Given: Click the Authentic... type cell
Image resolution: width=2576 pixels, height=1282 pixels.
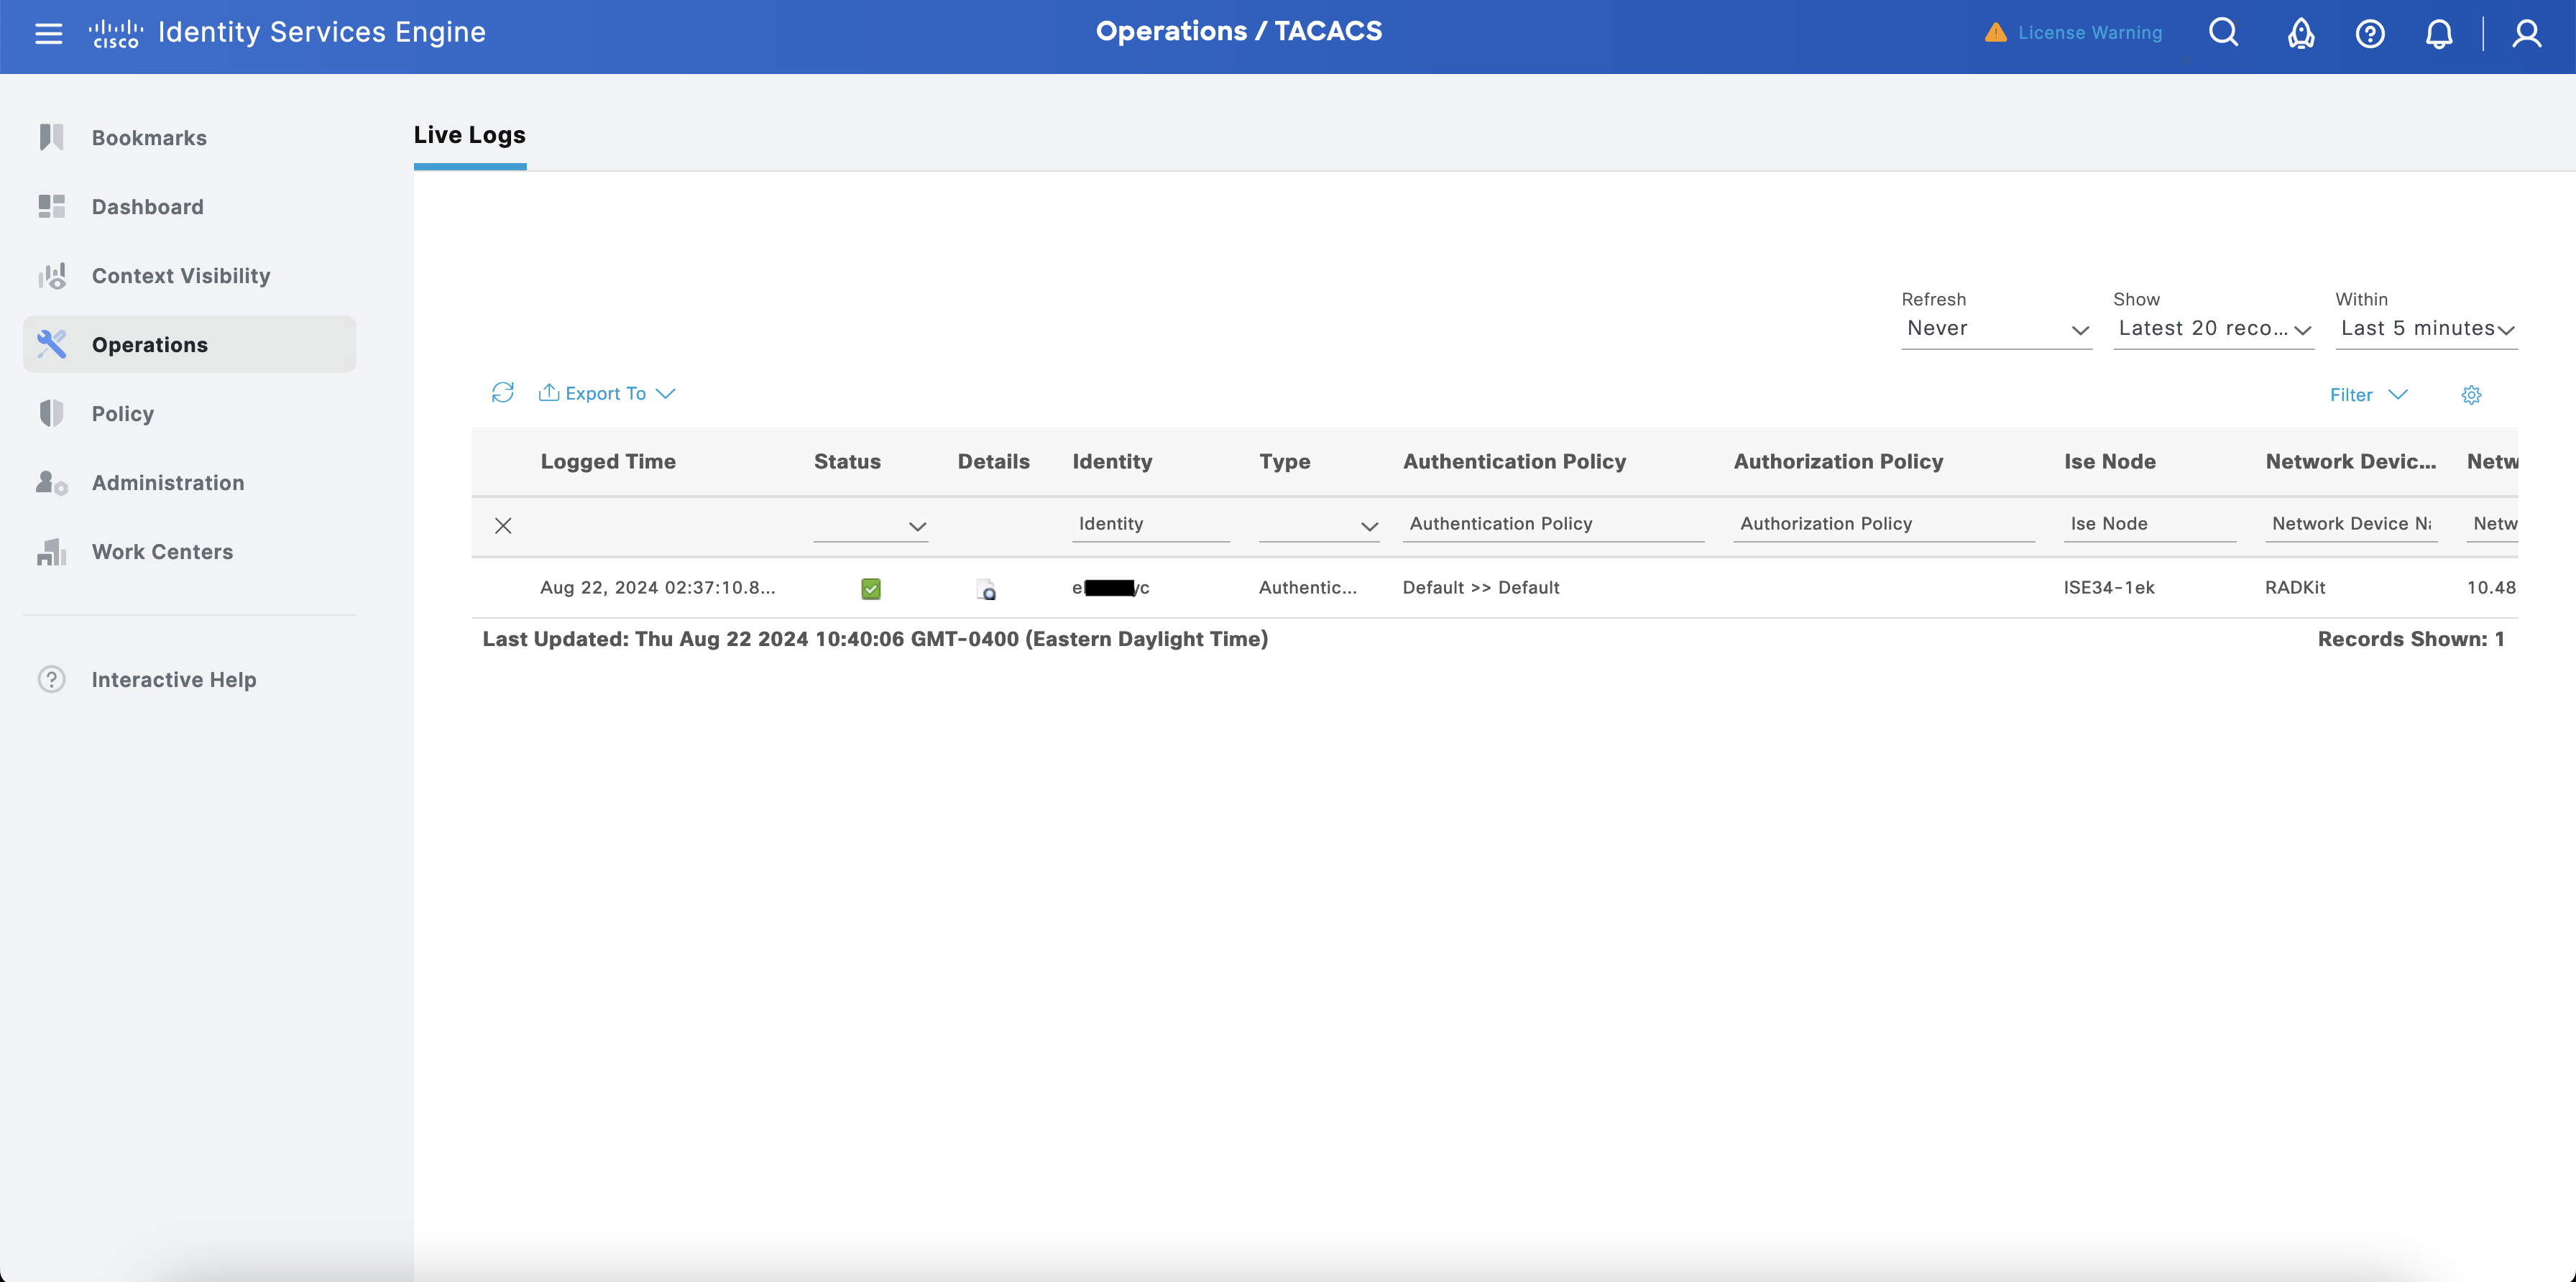Looking at the screenshot, I should pos(1308,587).
